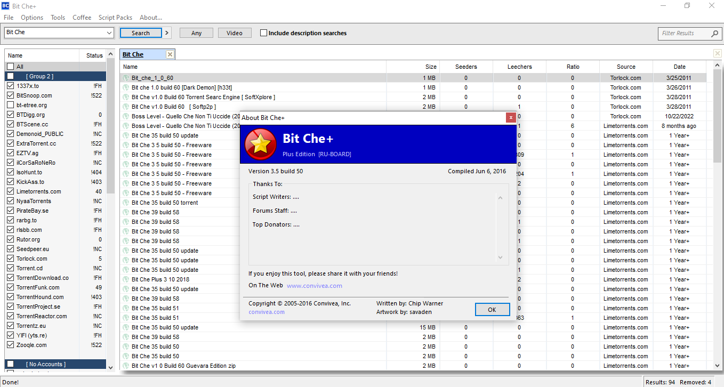The height and width of the screenshot is (387, 724).
Task: Click the Thanks To box scroll up arrow
Action: click(x=500, y=198)
